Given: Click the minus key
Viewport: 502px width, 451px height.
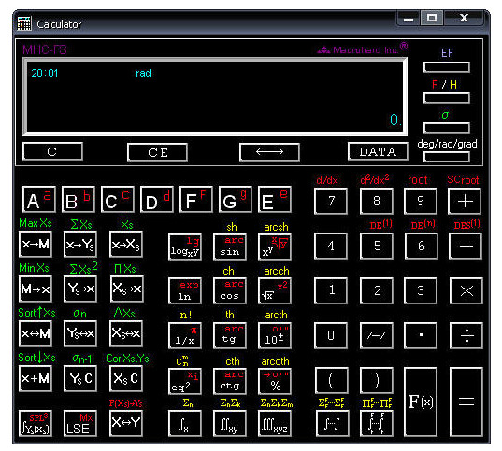Looking at the screenshot, I should pyautogui.click(x=466, y=246).
